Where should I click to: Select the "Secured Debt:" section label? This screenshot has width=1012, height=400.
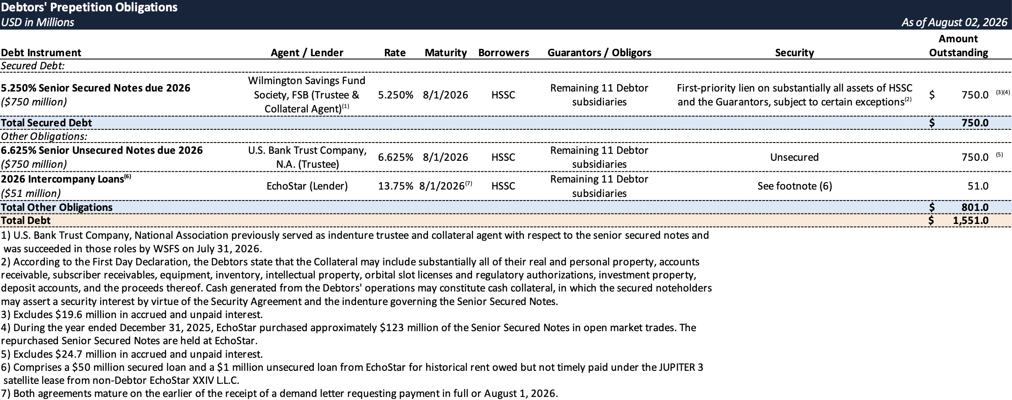[x=33, y=66]
